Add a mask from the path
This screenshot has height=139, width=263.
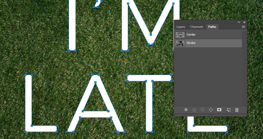(x=219, y=110)
